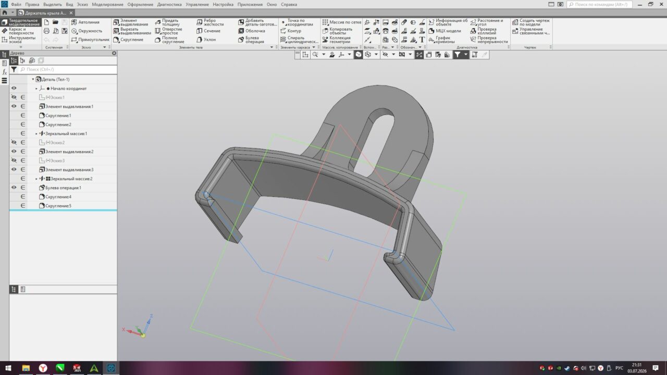Select the Скругление fillet tool

click(128, 40)
